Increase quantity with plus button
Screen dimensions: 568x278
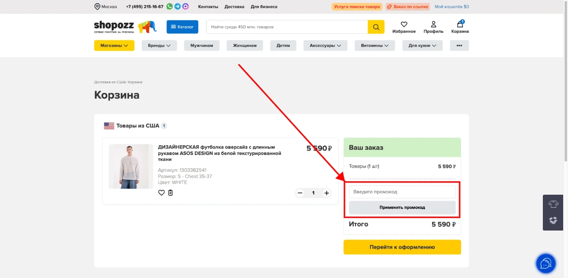(327, 193)
